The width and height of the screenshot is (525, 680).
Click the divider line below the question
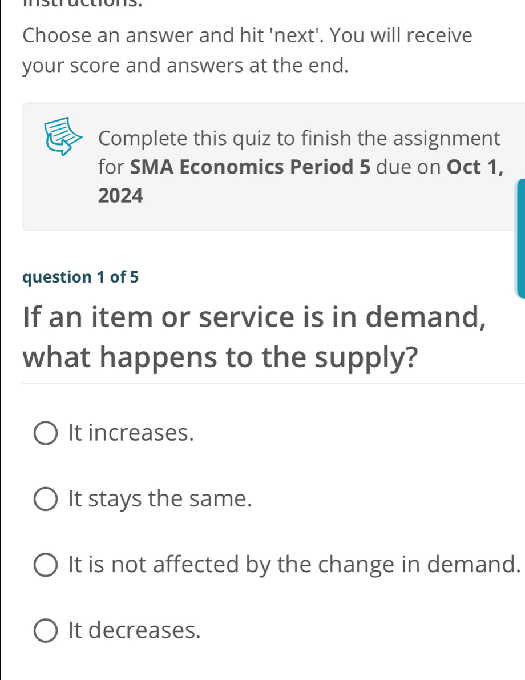click(273, 384)
